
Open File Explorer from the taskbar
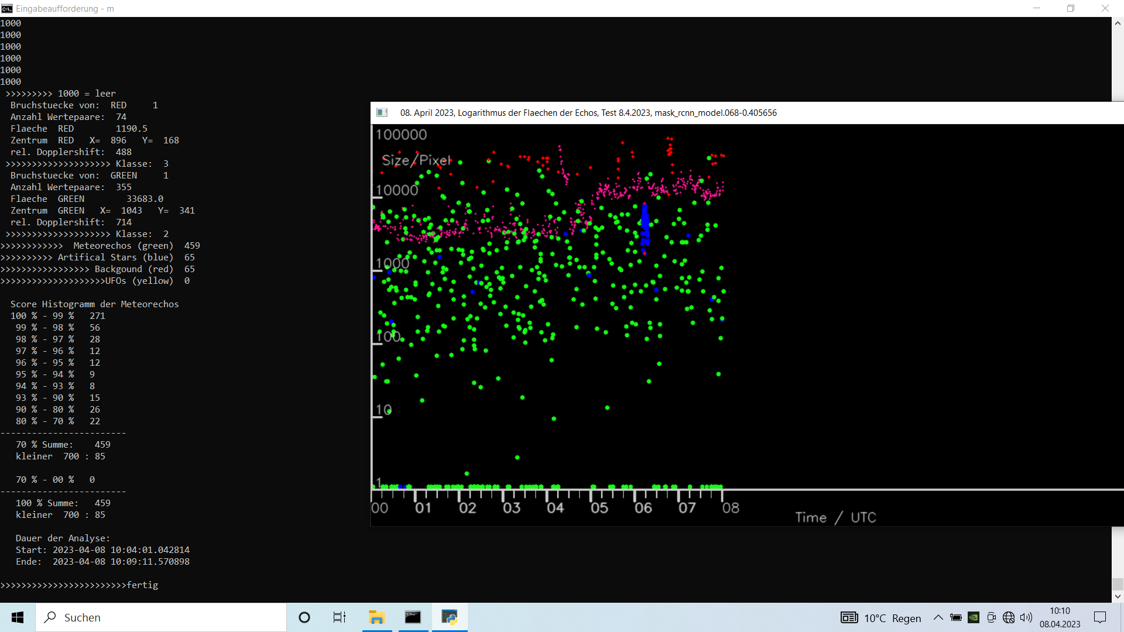[x=376, y=617]
